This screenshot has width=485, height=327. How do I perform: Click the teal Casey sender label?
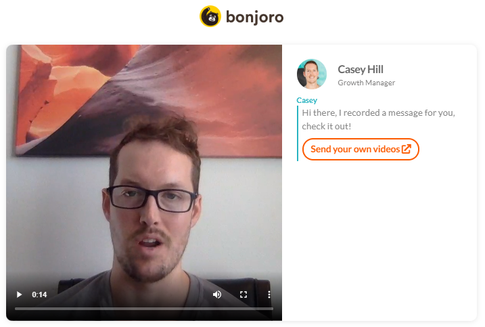[307, 100]
